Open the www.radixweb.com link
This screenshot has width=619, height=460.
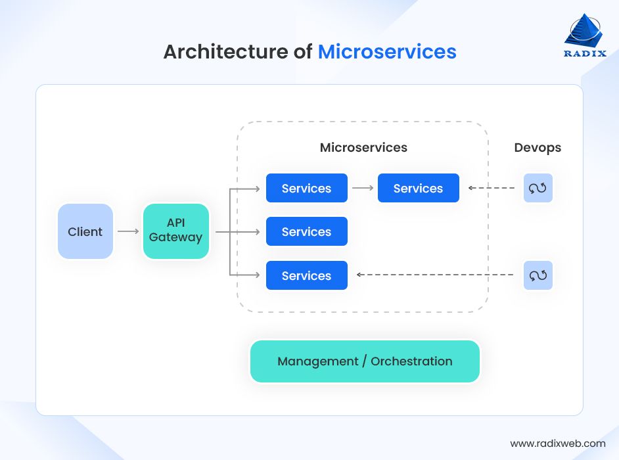click(x=557, y=442)
